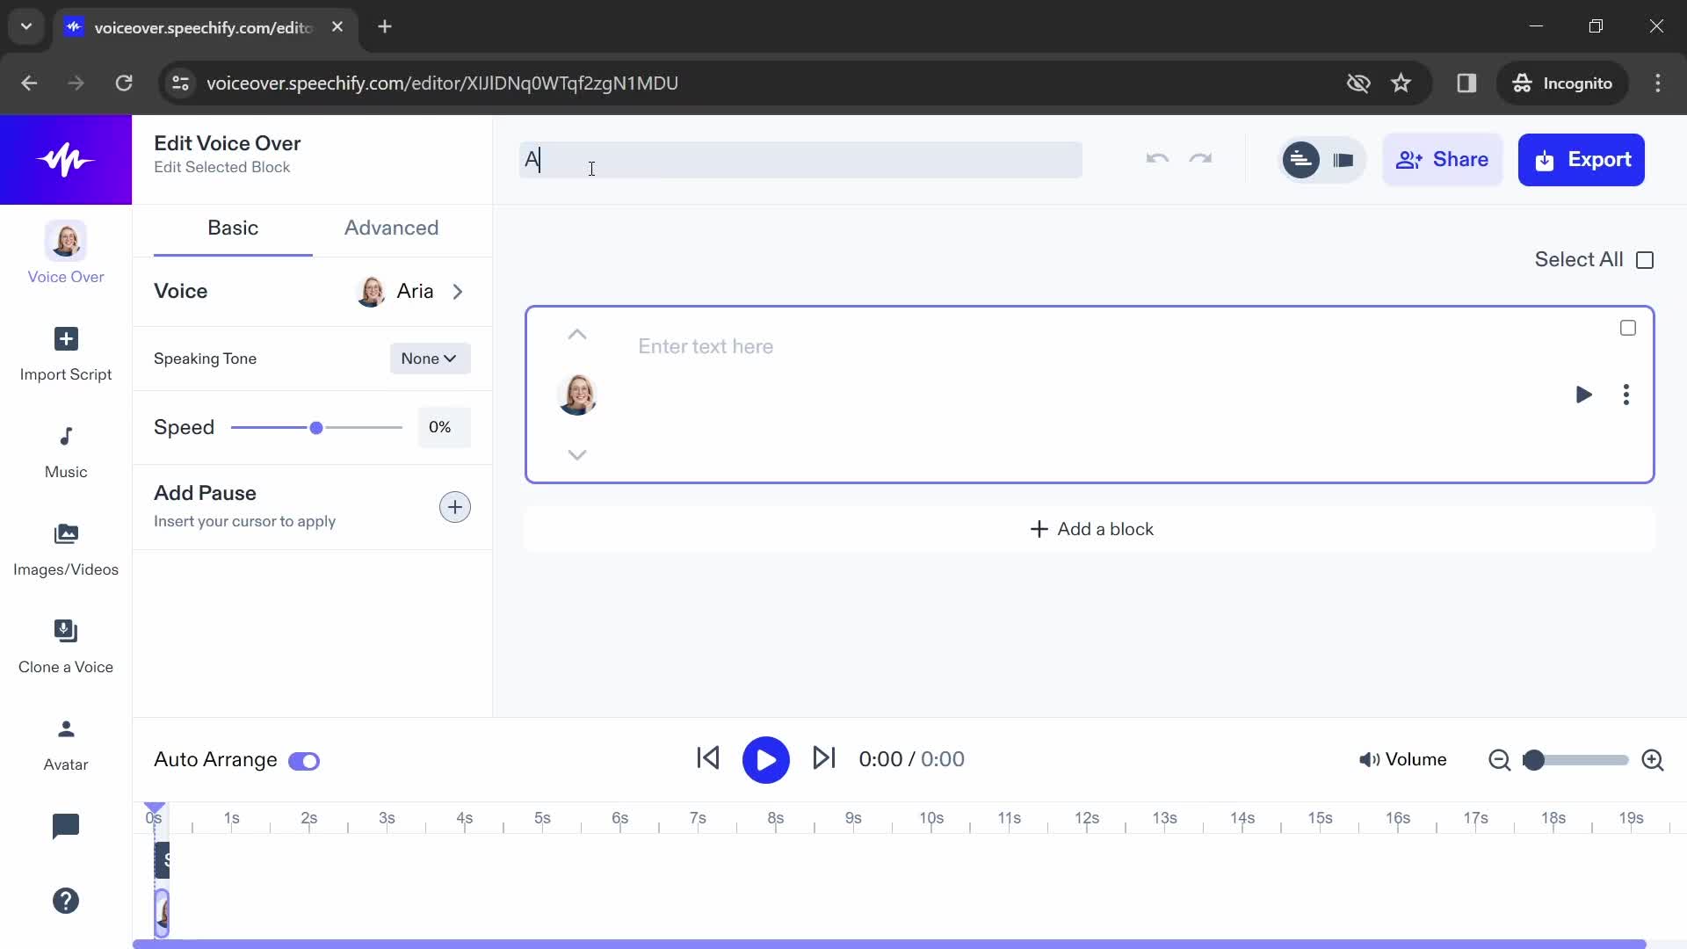Viewport: 1687px width, 949px height.
Task: Click Add a block button
Action: tap(1091, 530)
